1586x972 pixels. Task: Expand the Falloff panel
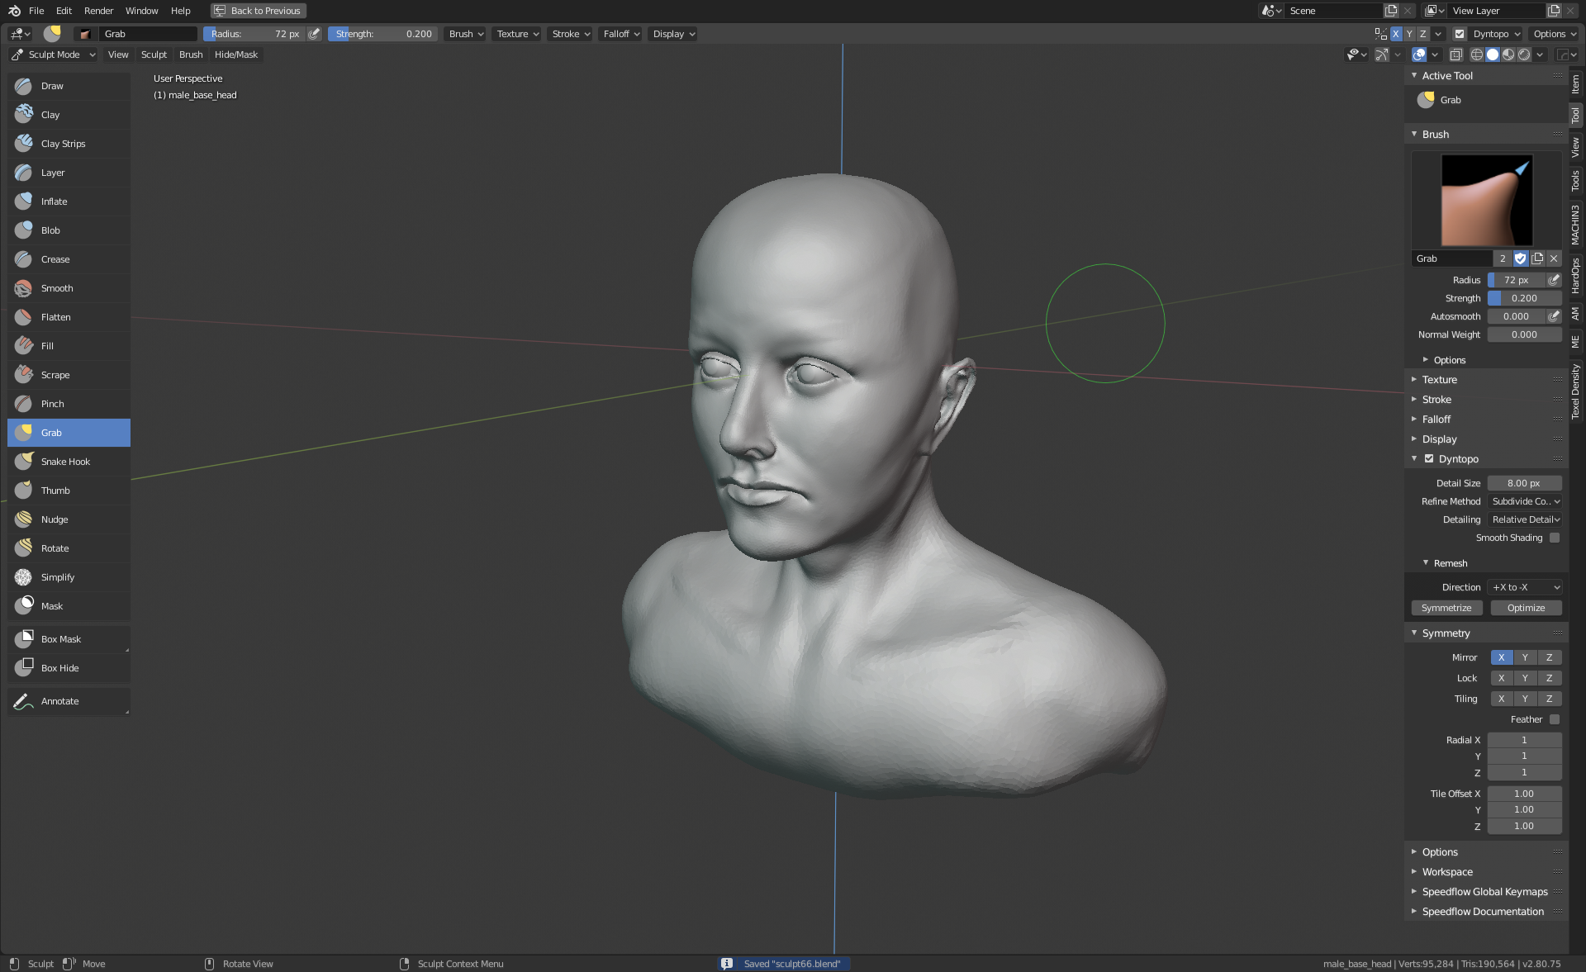click(x=1436, y=420)
